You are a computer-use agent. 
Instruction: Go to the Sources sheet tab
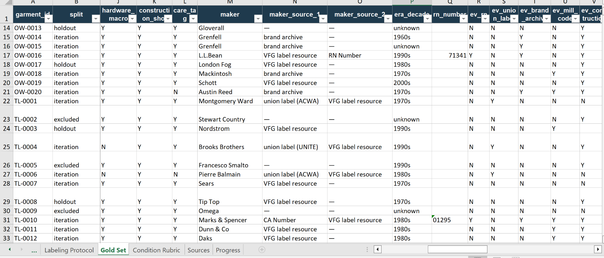tap(198, 250)
